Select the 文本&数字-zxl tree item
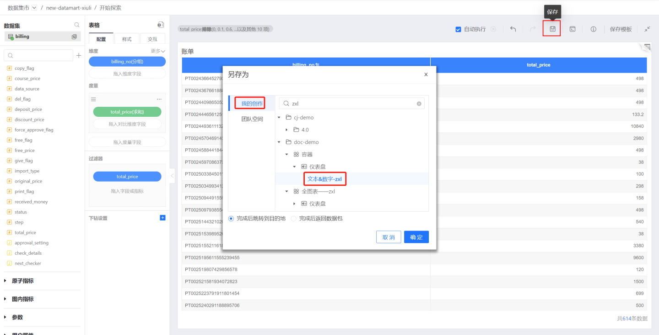The width and height of the screenshot is (659, 335). [324, 179]
